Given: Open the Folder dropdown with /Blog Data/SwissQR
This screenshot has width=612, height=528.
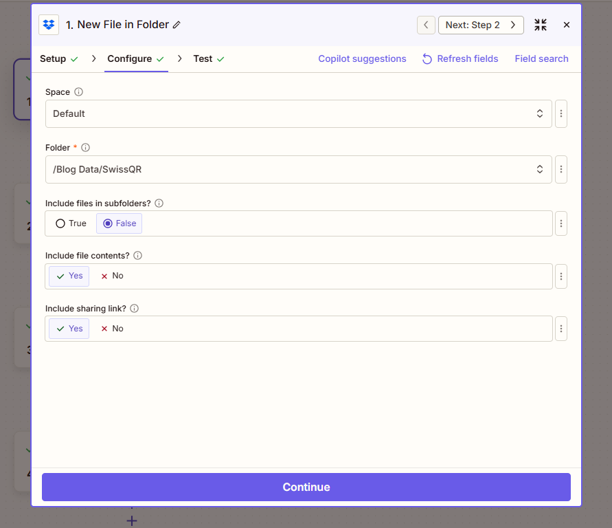Looking at the screenshot, I should (298, 169).
